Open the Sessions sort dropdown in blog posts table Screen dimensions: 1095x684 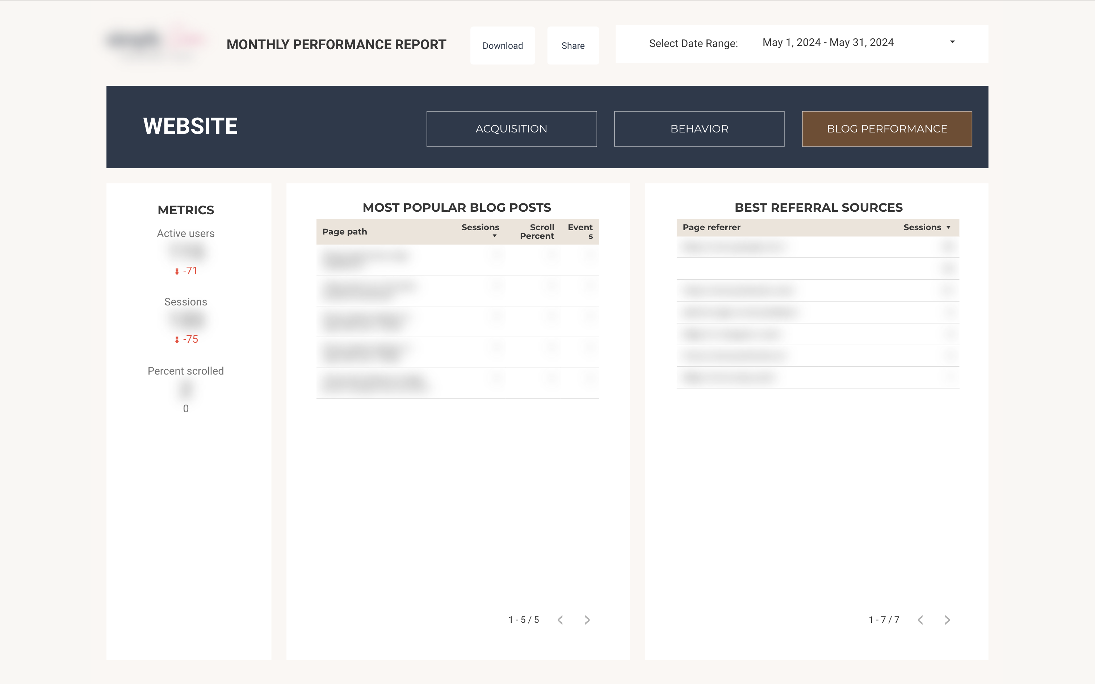point(494,236)
